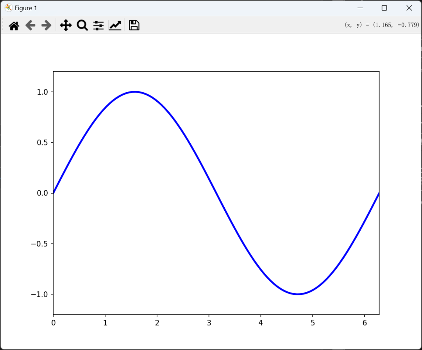Click the Figure 1 window title
This screenshot has width=422, height=350.
(25, 8)
